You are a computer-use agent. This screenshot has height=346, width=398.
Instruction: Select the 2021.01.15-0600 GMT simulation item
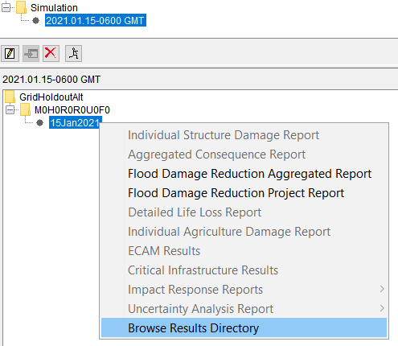pyautogui.click(x=96, y=21)
